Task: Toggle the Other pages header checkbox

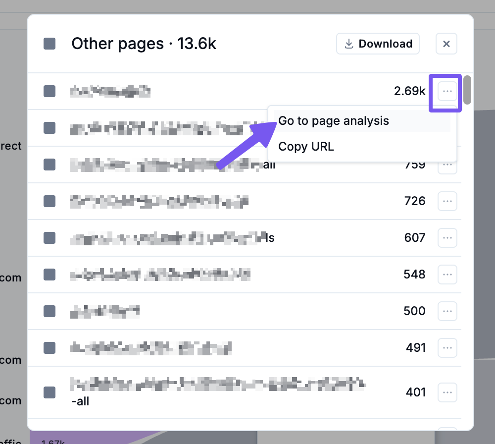Action: tap(49, 44)
